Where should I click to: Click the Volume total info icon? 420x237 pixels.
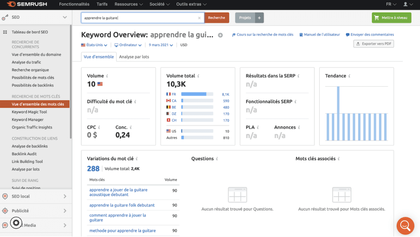(x=198, y=76)
